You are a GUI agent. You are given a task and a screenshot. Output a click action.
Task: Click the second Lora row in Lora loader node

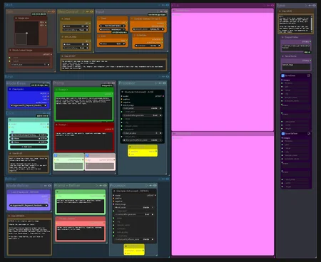coord(29,139)
